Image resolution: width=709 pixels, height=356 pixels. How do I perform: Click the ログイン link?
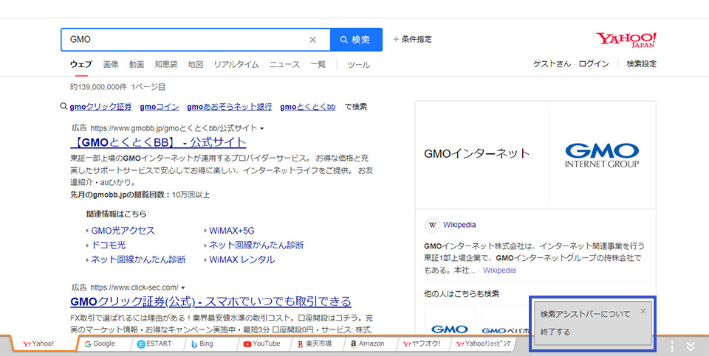coord(594,64)
